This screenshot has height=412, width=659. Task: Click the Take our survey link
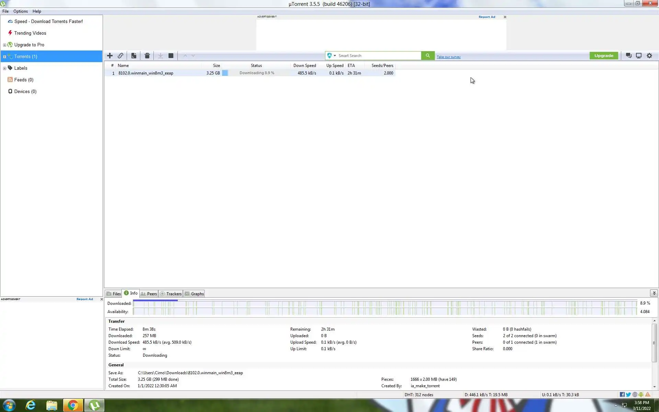(449, 57)
